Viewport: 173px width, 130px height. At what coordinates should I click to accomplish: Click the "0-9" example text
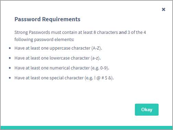(x=104, y=68)
